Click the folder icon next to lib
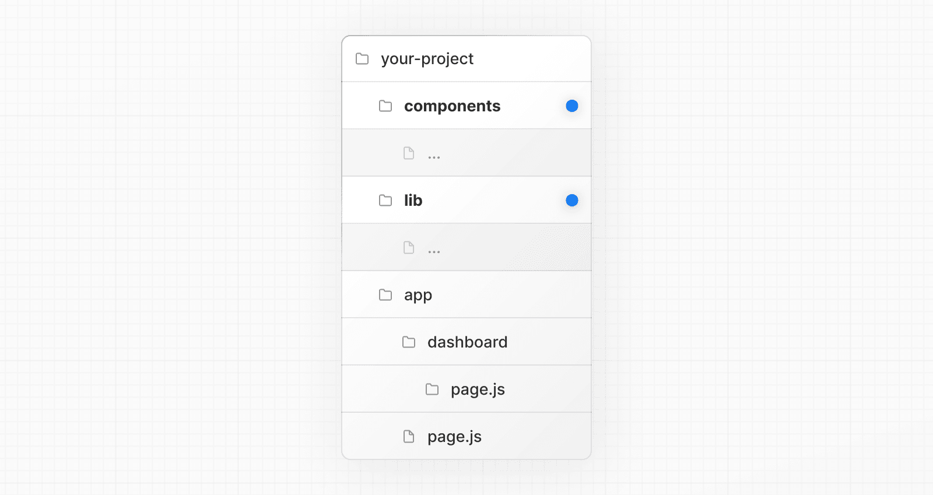 [x=385, y=201]
